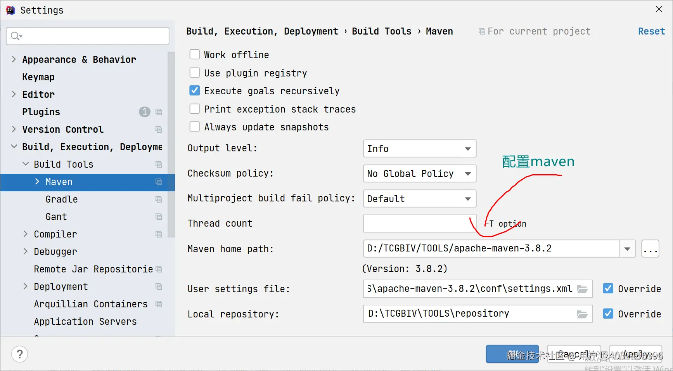Screen dimensions: 673x371
Task: Click the Reset link
Action: [651, 31]
